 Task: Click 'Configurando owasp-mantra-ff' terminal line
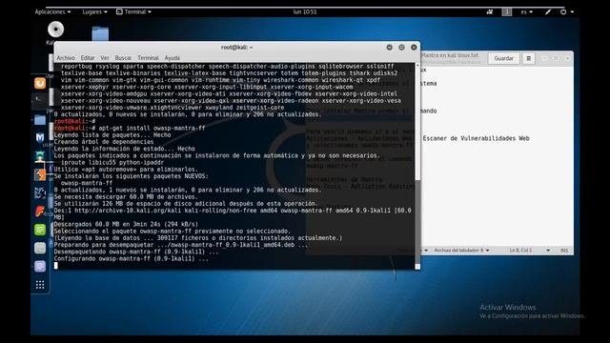click(132, 258)
